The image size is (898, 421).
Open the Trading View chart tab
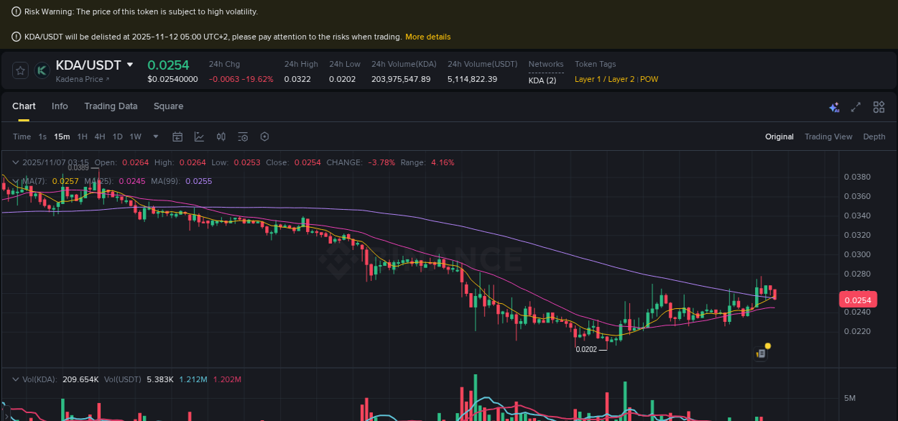[828, 137]
